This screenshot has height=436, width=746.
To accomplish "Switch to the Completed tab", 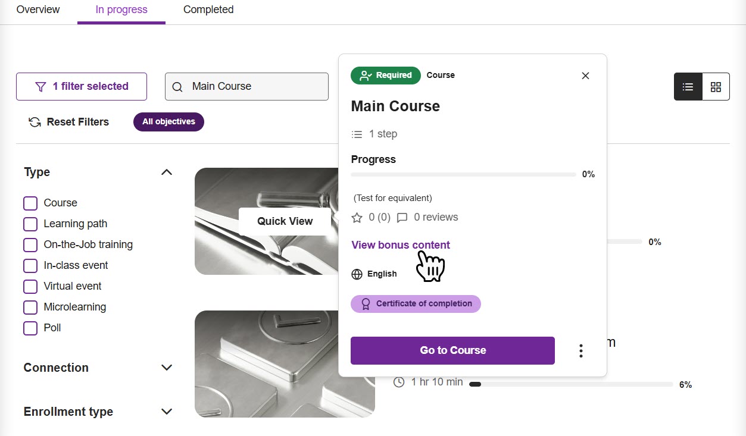I will [208, 10].
